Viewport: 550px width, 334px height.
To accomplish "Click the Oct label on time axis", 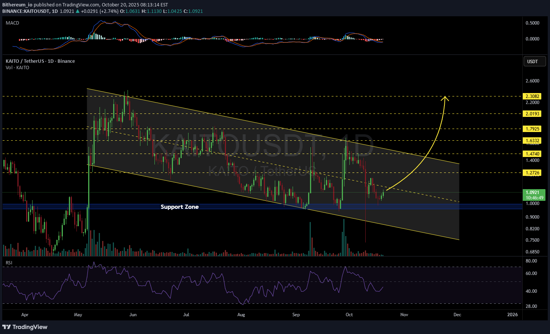I will click(349, 315).
